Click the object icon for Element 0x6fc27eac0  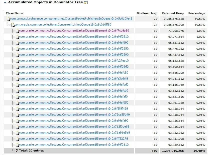click(17, 61)
